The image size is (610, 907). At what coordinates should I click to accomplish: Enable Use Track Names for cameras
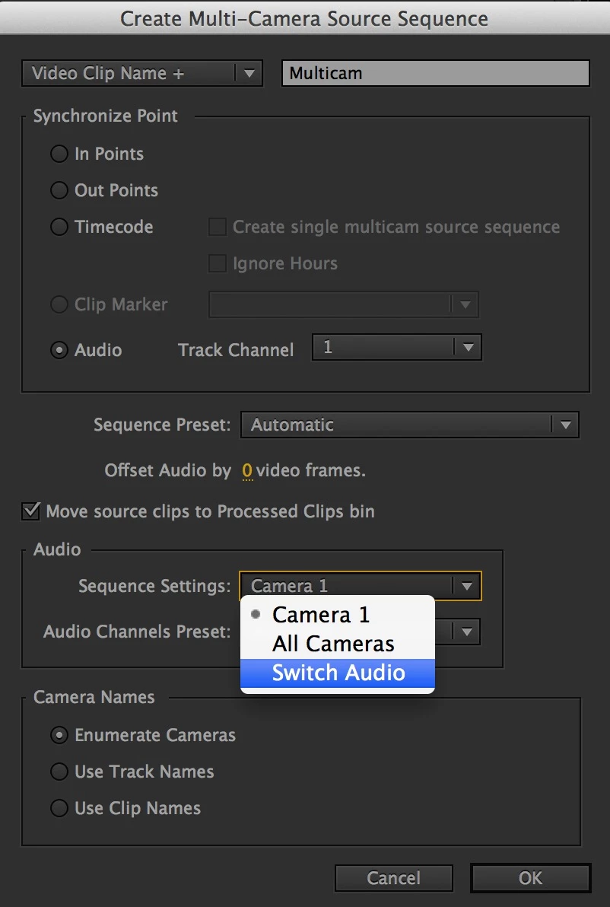[59, 772]
